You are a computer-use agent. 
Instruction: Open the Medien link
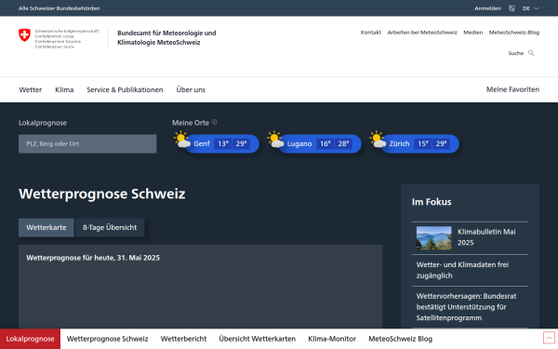473,33
